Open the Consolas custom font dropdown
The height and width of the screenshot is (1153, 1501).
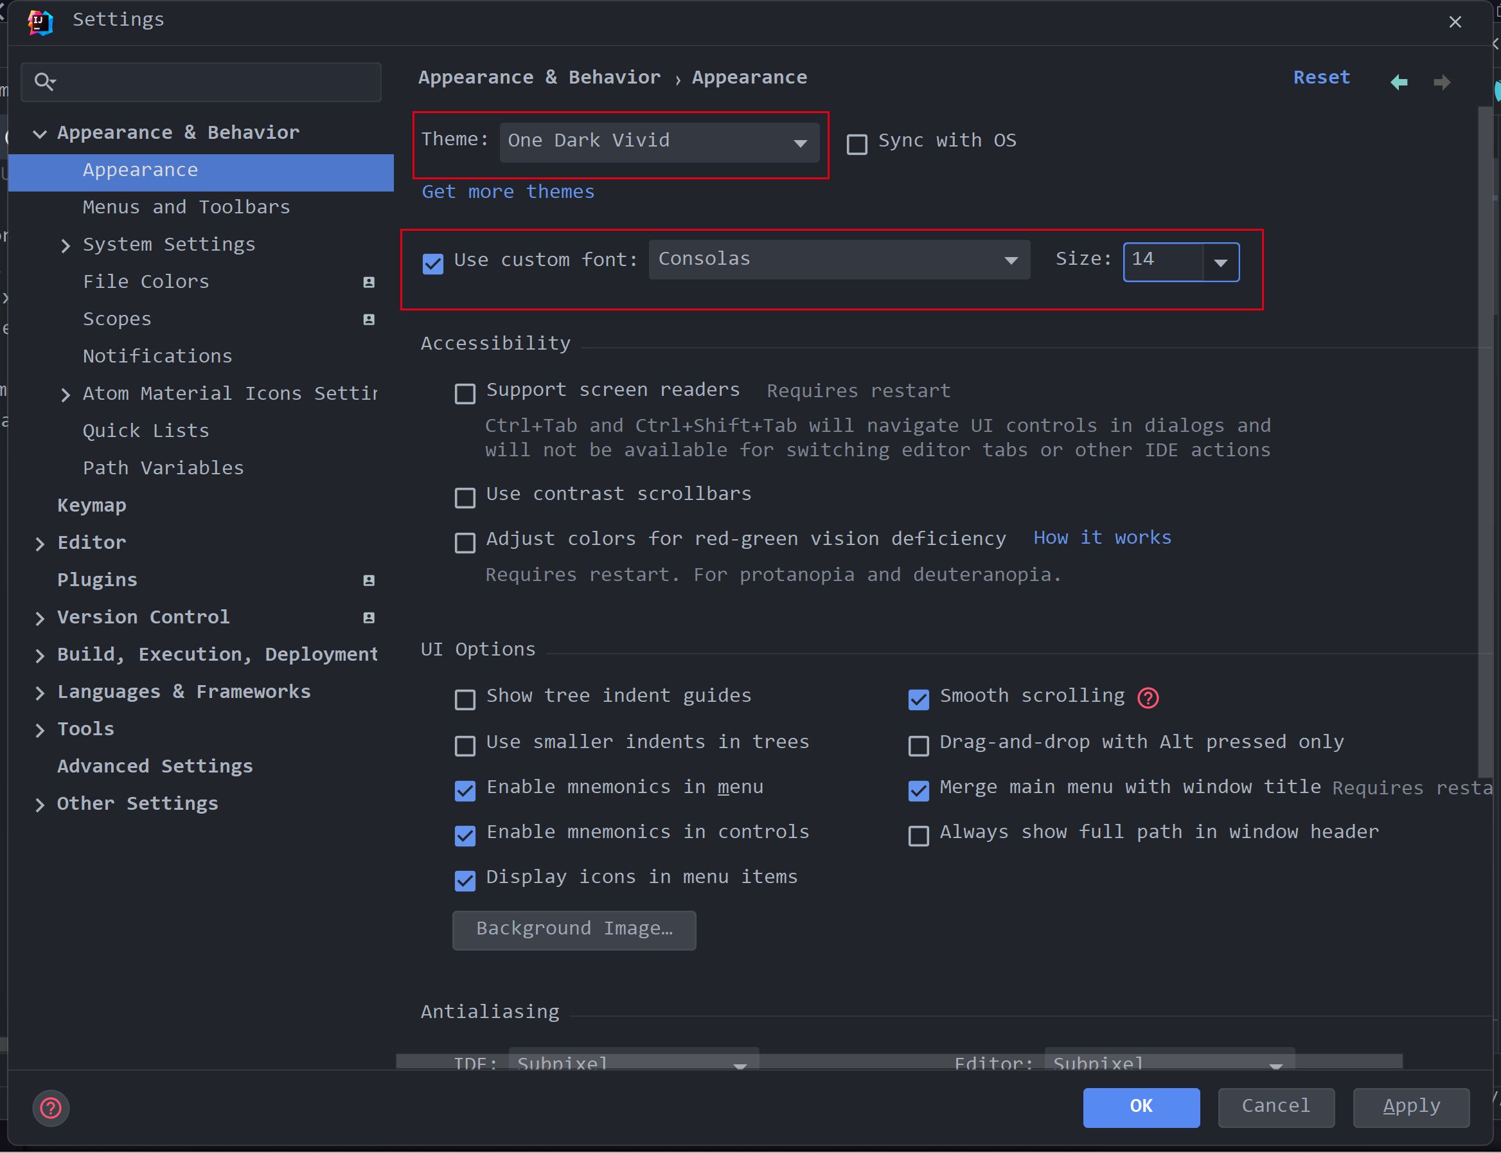point(839,260)
